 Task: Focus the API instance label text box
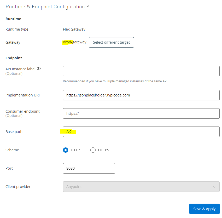click(141, 71)
